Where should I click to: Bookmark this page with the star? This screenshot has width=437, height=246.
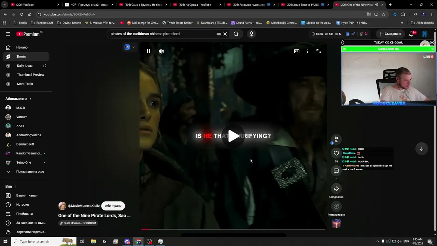point(383,14)
